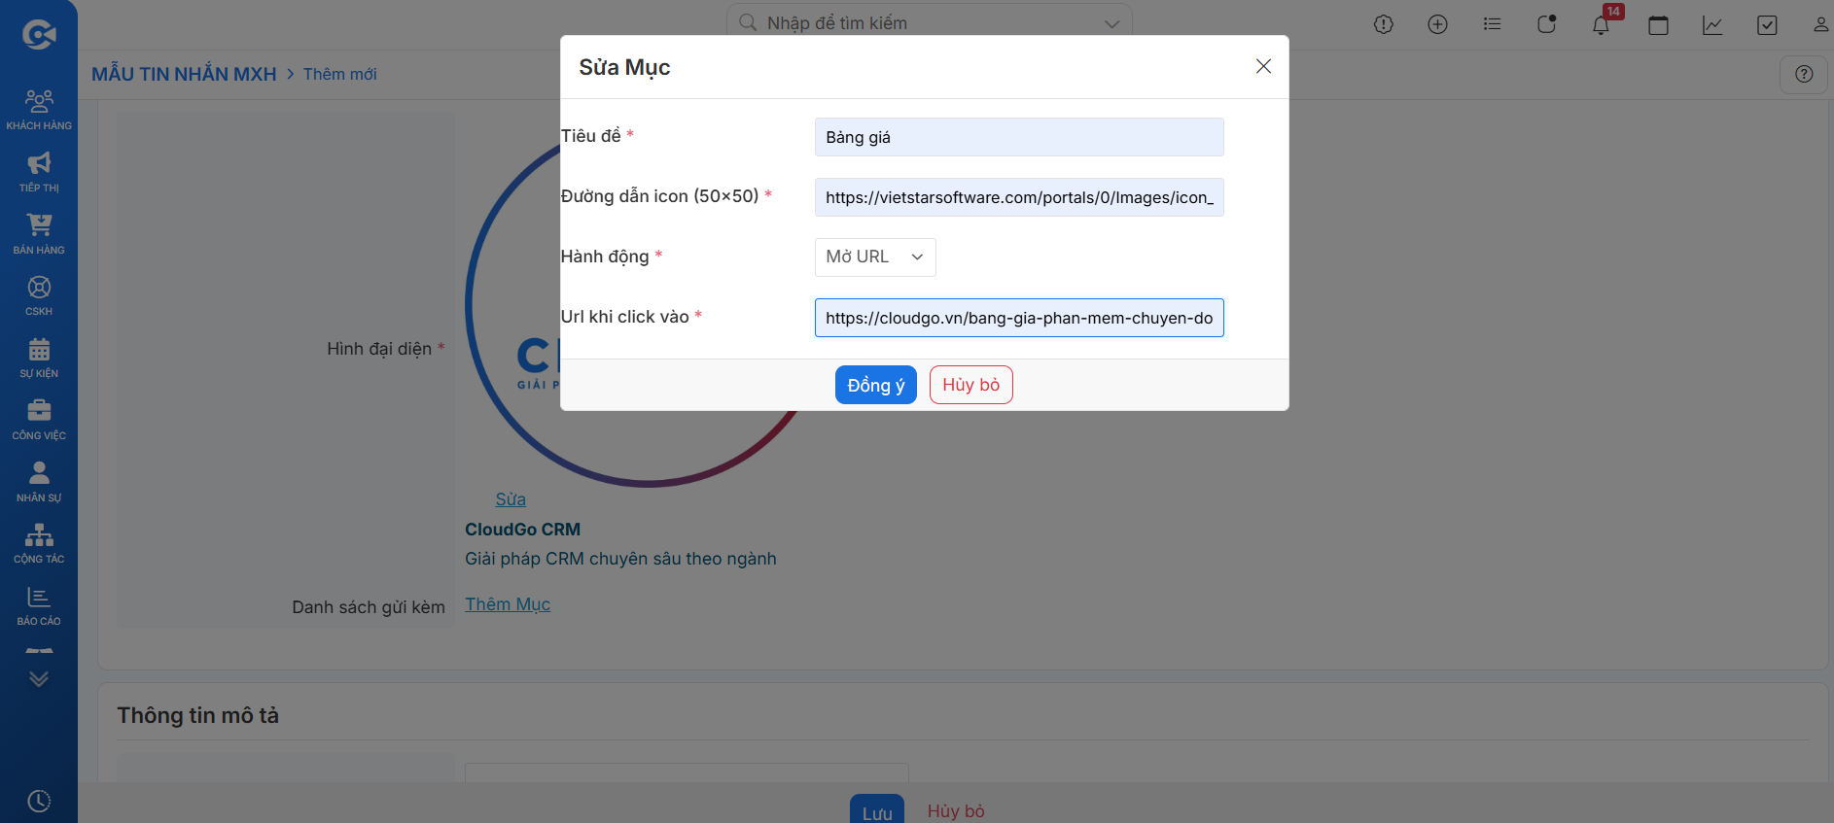Open the Nhân sự sidebar module
This screenshot has width=1834, height=823.
[39, 482]
